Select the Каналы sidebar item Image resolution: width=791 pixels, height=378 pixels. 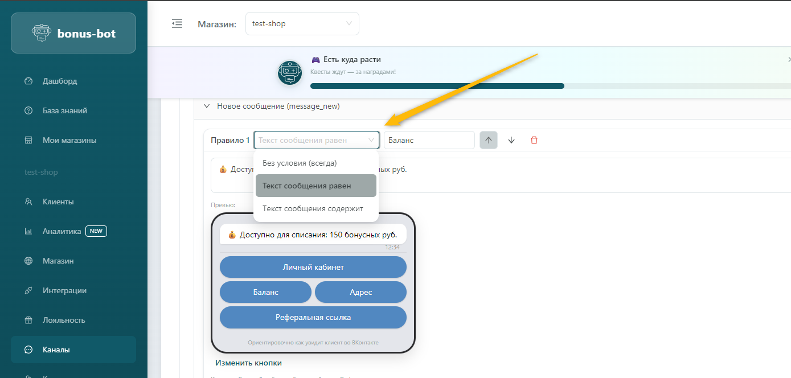(x=73, y=350)
